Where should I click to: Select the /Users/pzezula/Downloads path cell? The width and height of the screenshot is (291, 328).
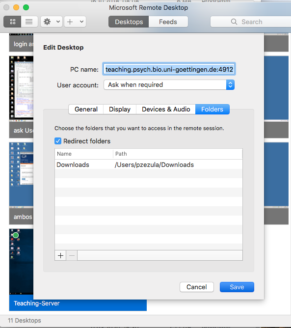[x=154, y=165]
